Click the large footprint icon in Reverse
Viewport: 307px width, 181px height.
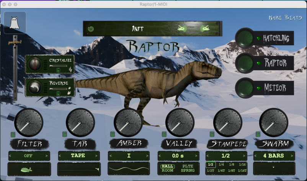69,92
